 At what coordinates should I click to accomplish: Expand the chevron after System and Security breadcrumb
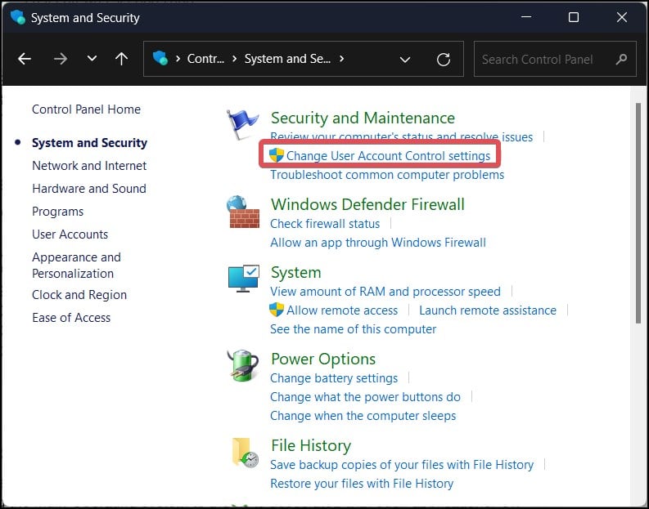tap(341, 59)
